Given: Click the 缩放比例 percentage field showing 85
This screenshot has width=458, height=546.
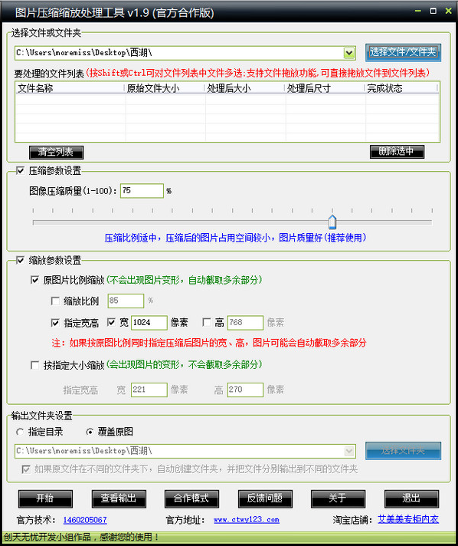Looking at the screenshot, I should (x=126, y=301).
